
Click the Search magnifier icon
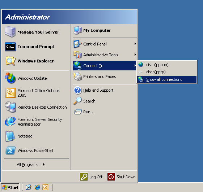pos(77,101)
